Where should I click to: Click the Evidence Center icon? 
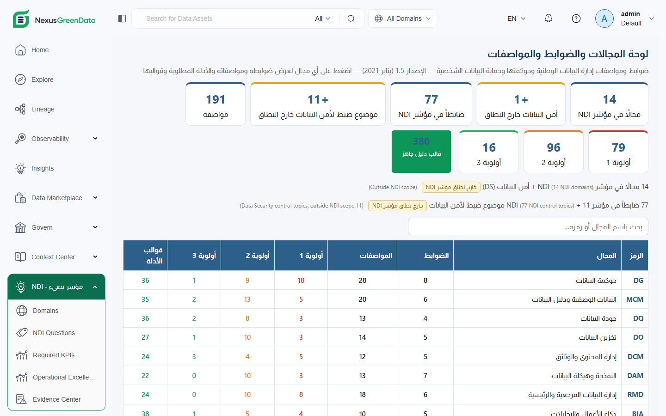point(22,399)
